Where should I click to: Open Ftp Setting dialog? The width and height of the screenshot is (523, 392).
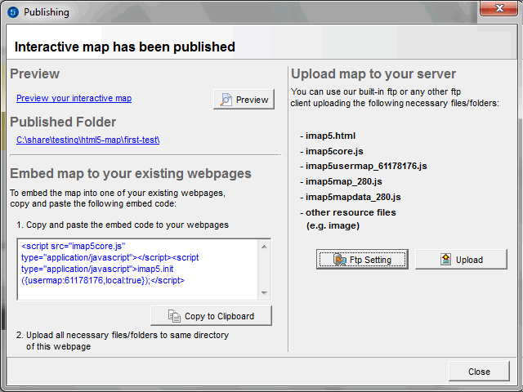[x=362, y=260]
